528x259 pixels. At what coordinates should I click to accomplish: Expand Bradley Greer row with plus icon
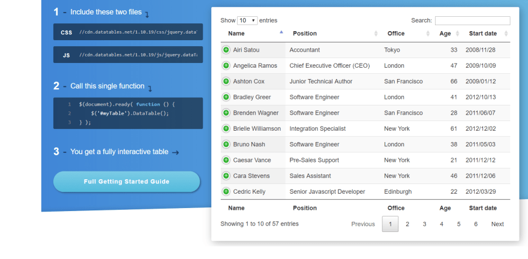point(226,97)
